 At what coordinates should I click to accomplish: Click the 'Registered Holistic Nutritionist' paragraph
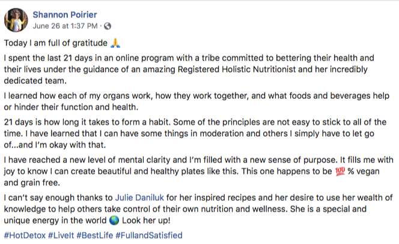point(189,70)
